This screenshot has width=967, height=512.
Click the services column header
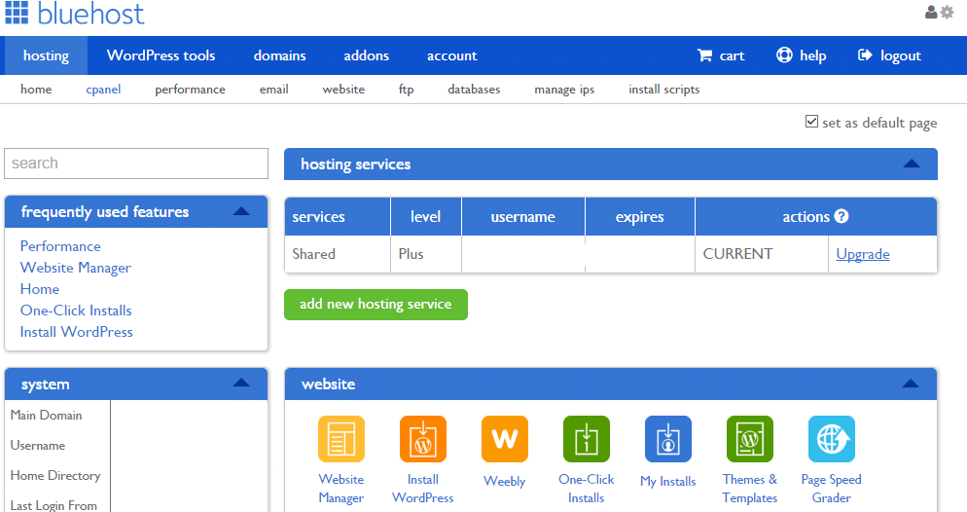[338, 216]
